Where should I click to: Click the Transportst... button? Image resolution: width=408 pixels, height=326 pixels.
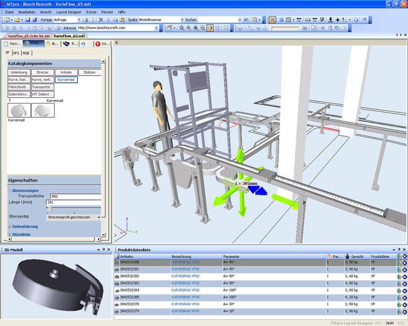point(42,87)
